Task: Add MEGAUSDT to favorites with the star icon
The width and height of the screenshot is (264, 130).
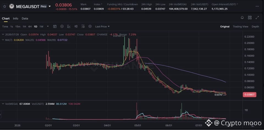Action: click(x=5, y=7)
